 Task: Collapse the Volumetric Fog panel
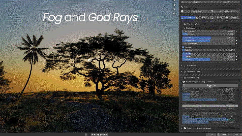click(182, 78)
